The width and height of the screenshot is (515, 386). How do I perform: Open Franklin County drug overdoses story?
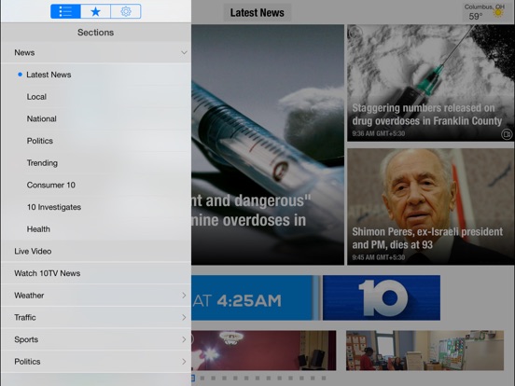tap(431, 83)
